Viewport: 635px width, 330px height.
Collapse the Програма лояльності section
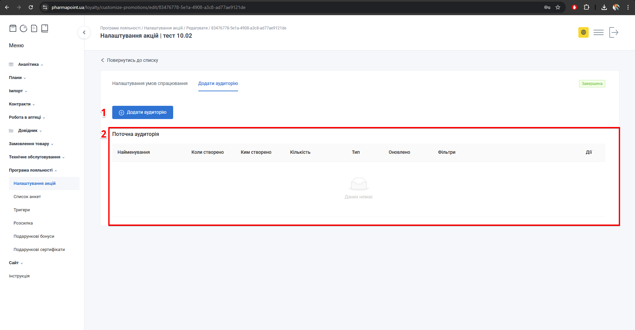pyautogui.click(x=31, y=170)
